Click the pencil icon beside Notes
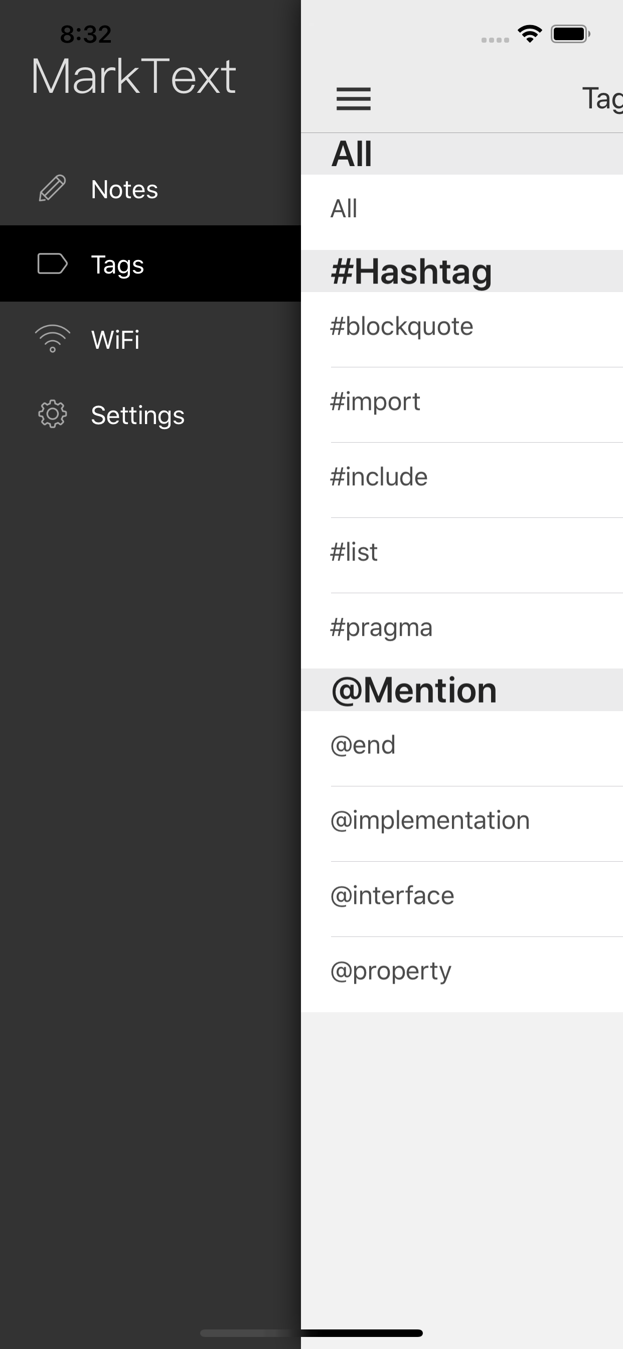The height and width of the screenshot is (1349, 623). coord(52,190)
